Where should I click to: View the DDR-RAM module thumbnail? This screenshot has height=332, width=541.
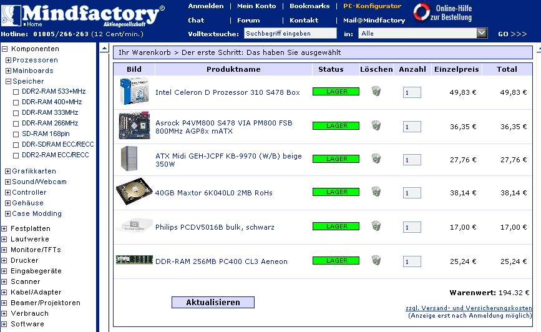click(x=134, y=260)
